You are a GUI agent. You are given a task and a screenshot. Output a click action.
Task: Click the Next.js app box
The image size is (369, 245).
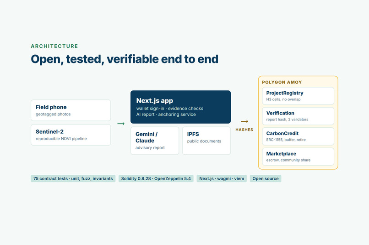(180, 107)
